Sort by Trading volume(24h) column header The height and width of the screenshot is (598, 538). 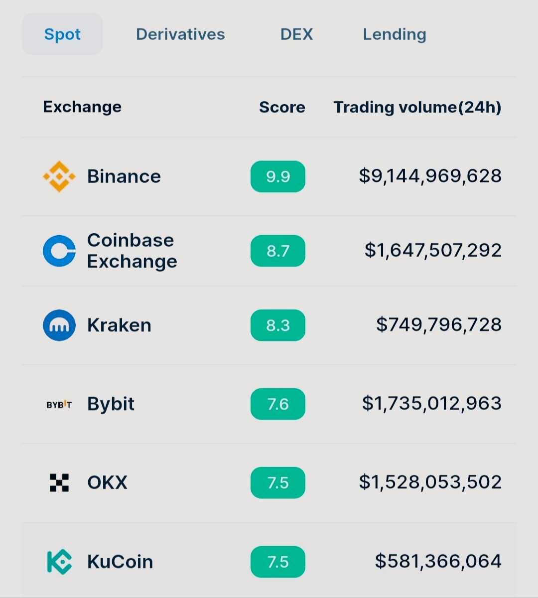(x=417, y=107)
